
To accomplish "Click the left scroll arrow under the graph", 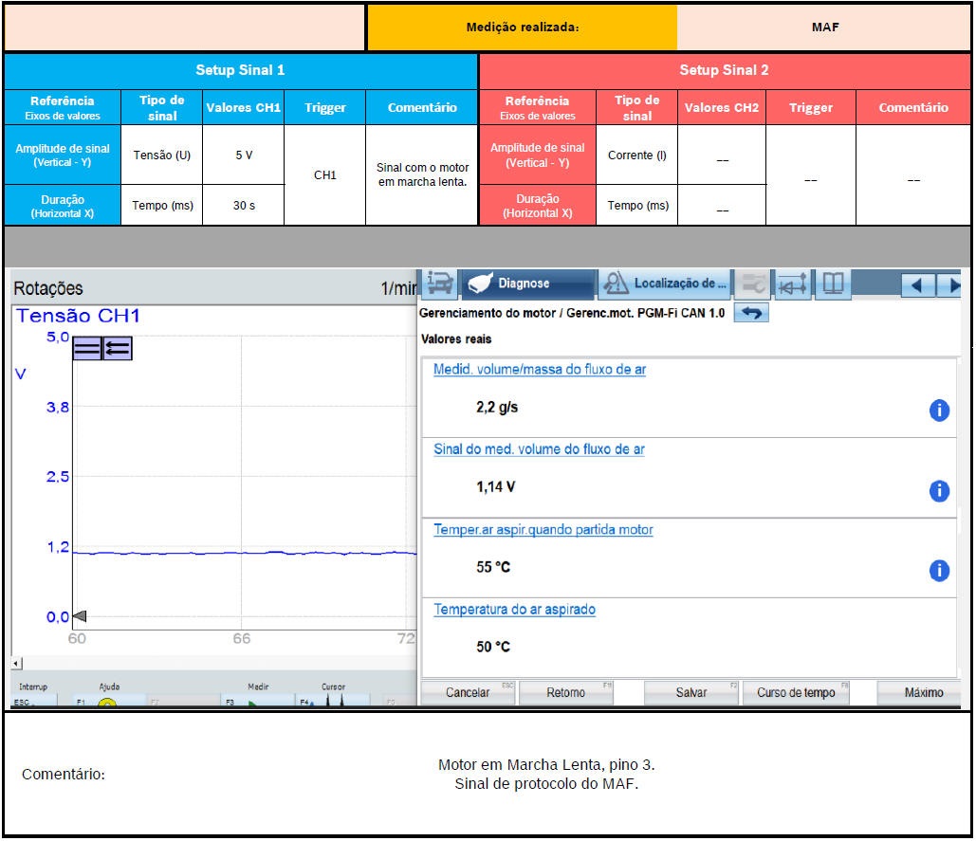I will tap(16, 662).
